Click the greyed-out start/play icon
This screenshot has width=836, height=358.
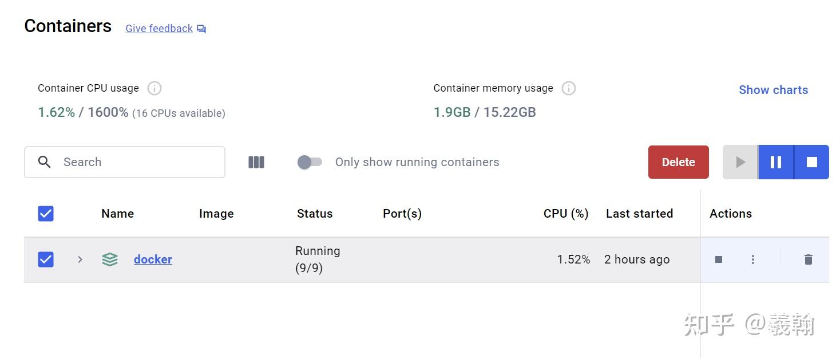coord(739,162)
